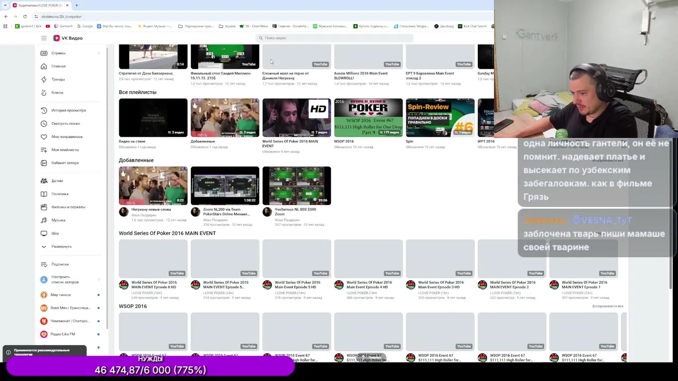Click the Фильмы и сериалы icon
Screen dimensions: 678x381
click(44, 207)
